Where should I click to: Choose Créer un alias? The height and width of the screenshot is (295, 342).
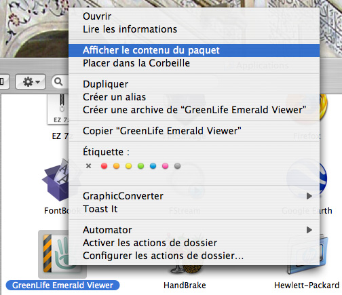pyautogui.click(x=194, y=97)
